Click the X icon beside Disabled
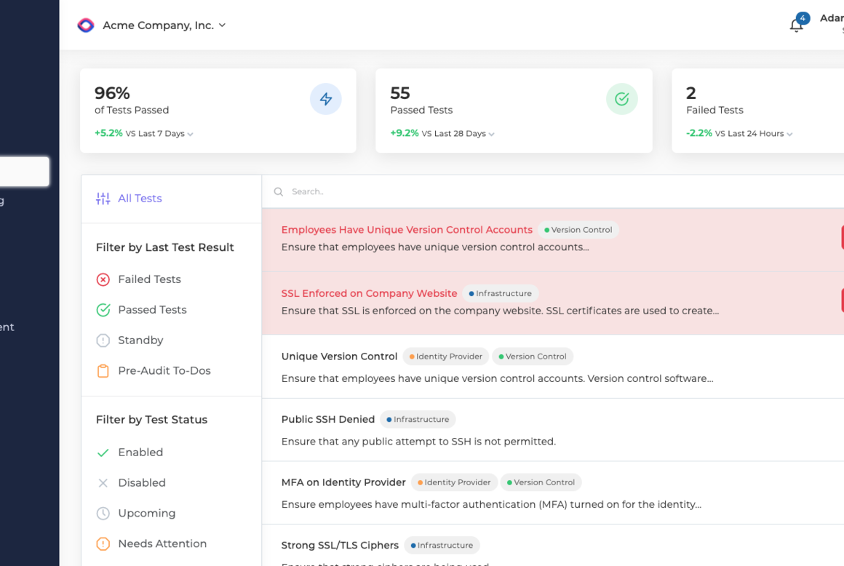This screenshot has width=844, height=566. point(103,483)
